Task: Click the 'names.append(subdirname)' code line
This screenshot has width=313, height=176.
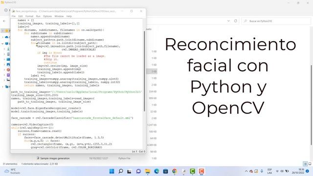Action: coord(50,37)
